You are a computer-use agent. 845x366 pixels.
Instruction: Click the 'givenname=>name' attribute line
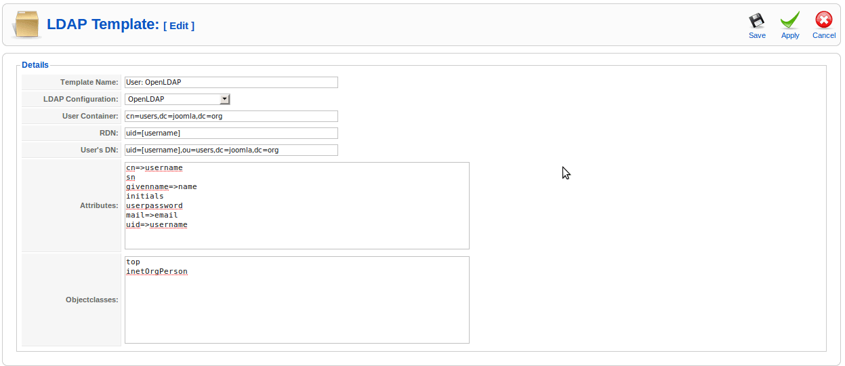coord(161,187)
